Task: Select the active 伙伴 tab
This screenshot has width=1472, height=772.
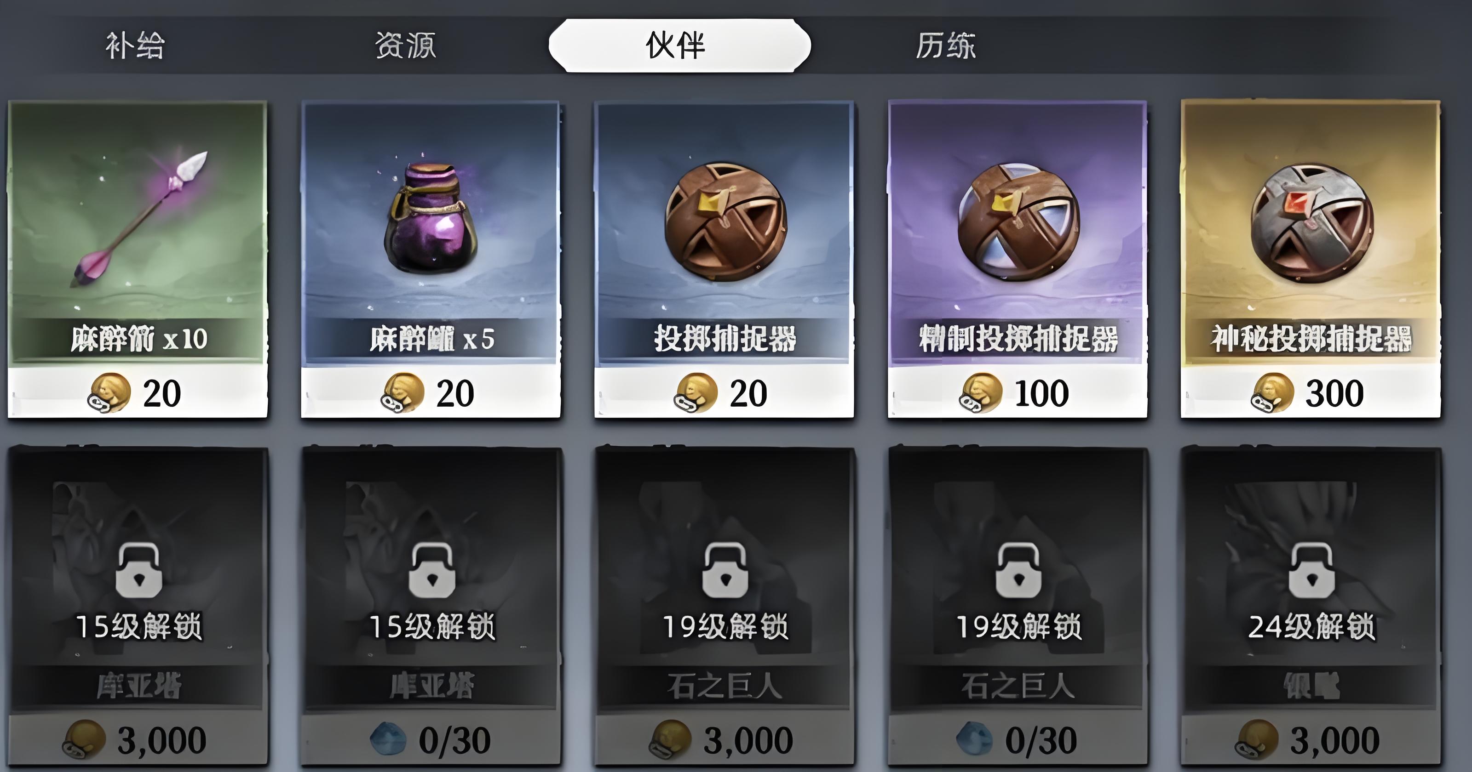Action: (x=679, y=45)
